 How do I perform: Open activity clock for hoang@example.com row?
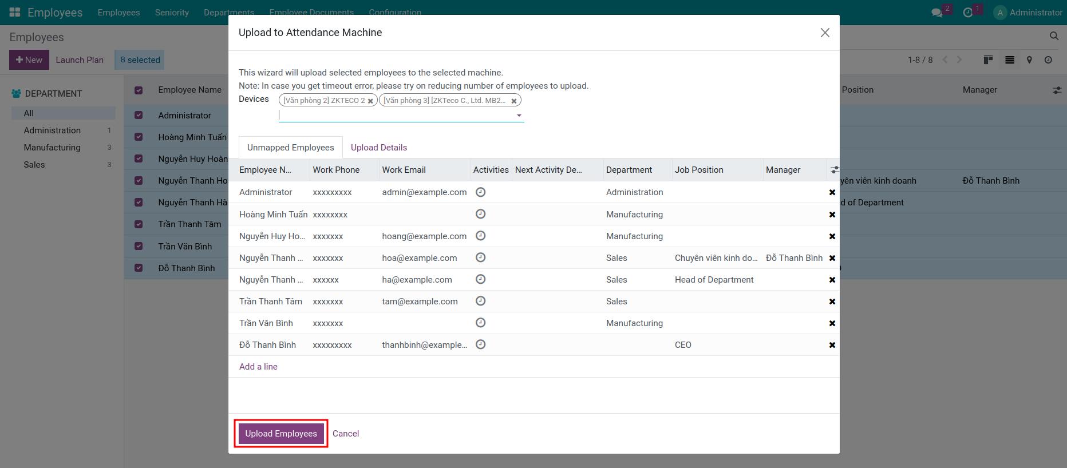point(481,236)
